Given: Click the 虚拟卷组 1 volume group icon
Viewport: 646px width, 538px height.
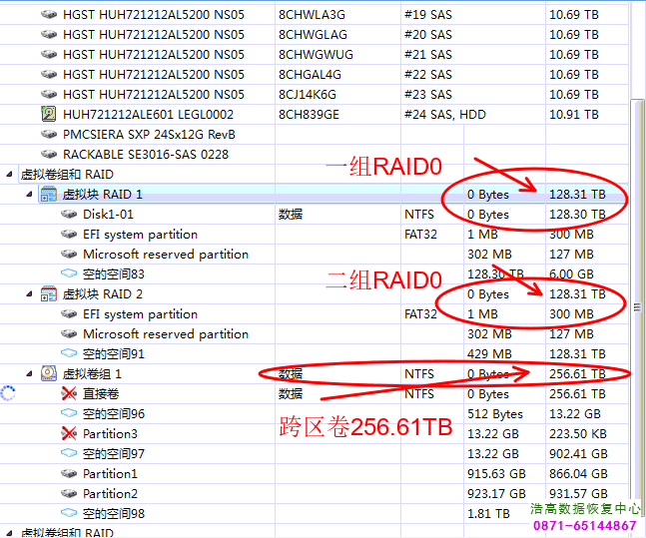Looking at the screenshot, I should pos(49,374).
